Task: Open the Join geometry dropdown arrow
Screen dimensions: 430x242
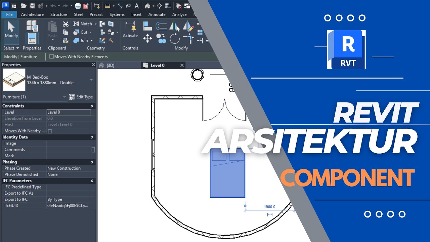Action: click(x=91, y=41)
